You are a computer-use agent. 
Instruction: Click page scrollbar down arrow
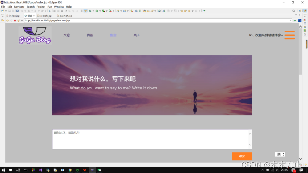300,159
